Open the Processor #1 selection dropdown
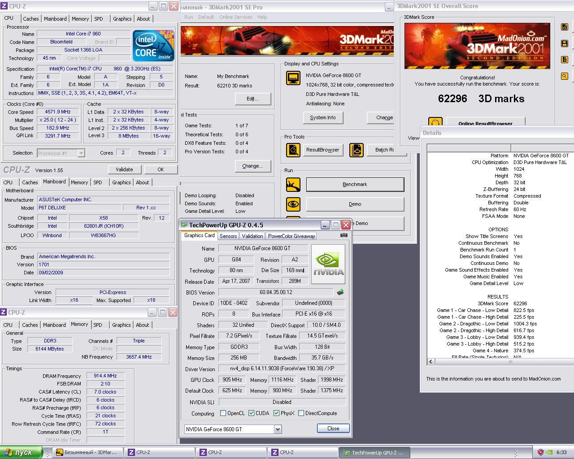The image size is (574, 459). pyautogui.click(x=81, y=153)
